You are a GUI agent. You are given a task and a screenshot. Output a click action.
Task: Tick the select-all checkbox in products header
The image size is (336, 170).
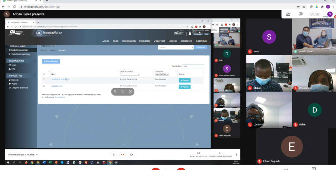(x=44, y=74)
